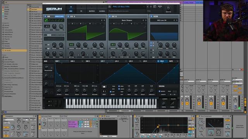The image size is (248, 139).
Task: Click the SUB octave stepper
Action: click(47, 26)
